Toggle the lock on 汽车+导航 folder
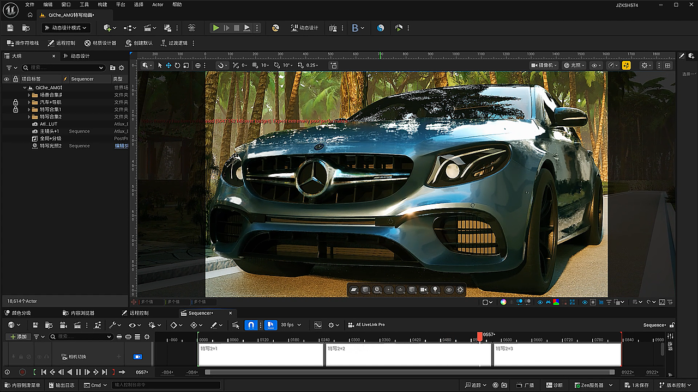 tap(15, 102)
